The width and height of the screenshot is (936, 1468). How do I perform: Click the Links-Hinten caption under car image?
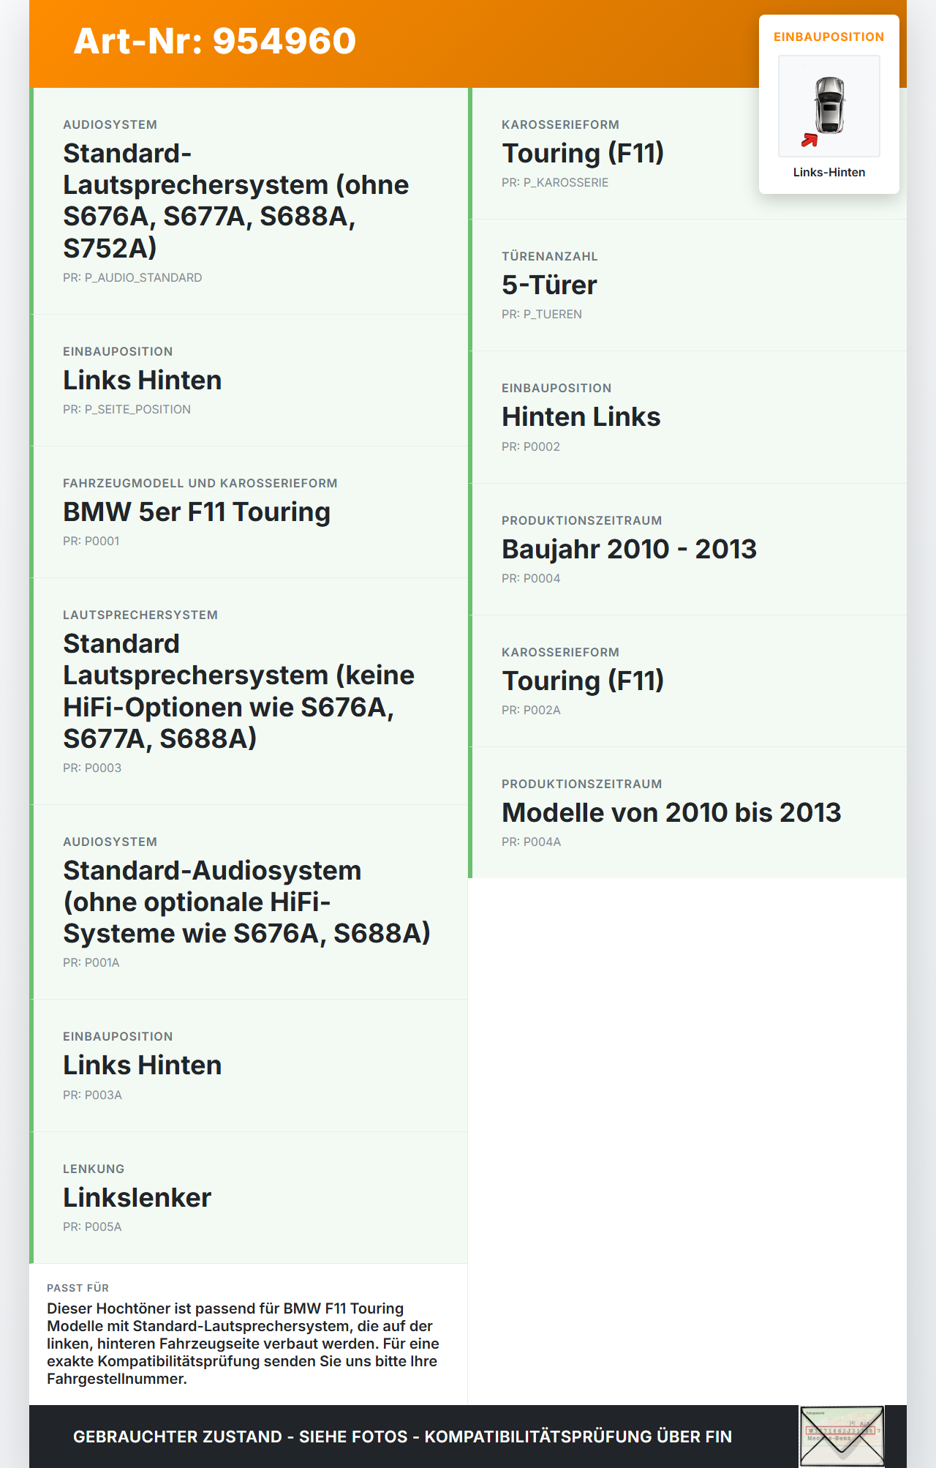[x=829, y=172]
